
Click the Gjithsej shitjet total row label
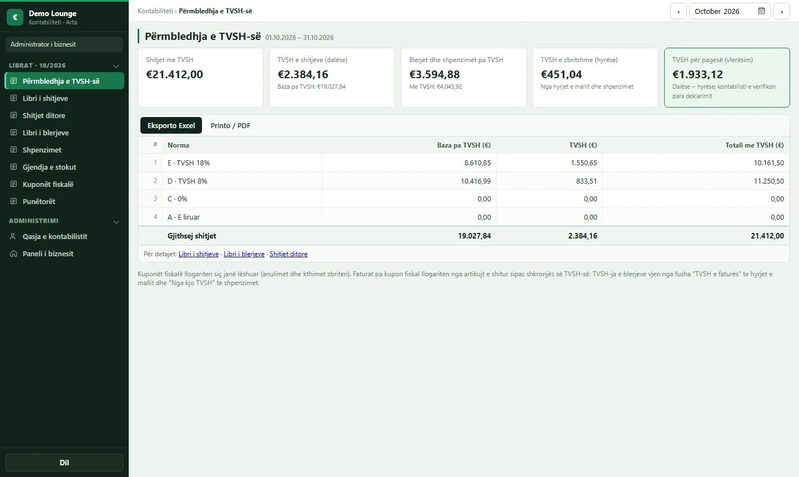(192, 236)
